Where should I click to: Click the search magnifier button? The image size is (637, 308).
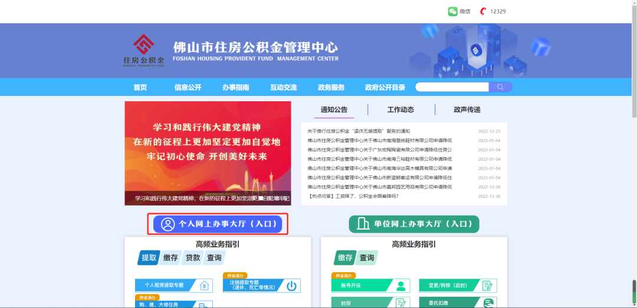(500, 87)
